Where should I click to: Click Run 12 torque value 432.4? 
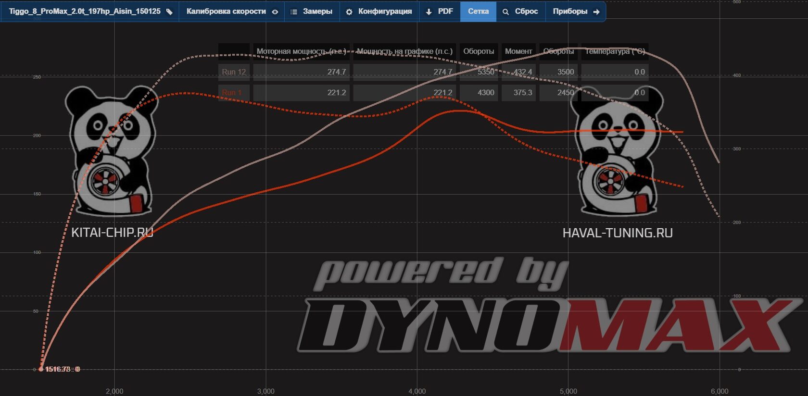point(518,72)
